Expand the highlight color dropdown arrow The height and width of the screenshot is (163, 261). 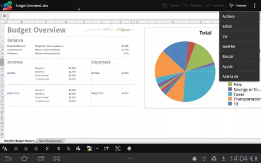coord(97,149)
